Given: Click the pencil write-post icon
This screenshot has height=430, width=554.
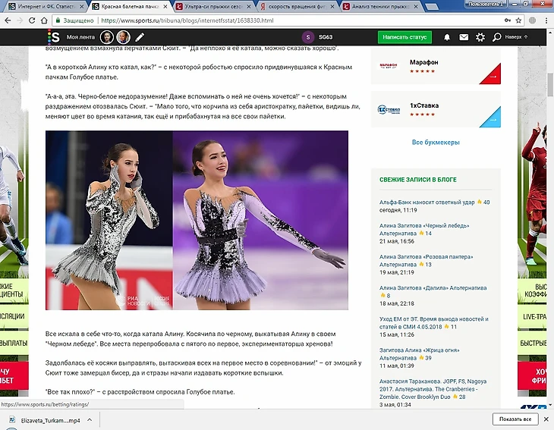Looking at the screenshot, I should coord(140,36).
